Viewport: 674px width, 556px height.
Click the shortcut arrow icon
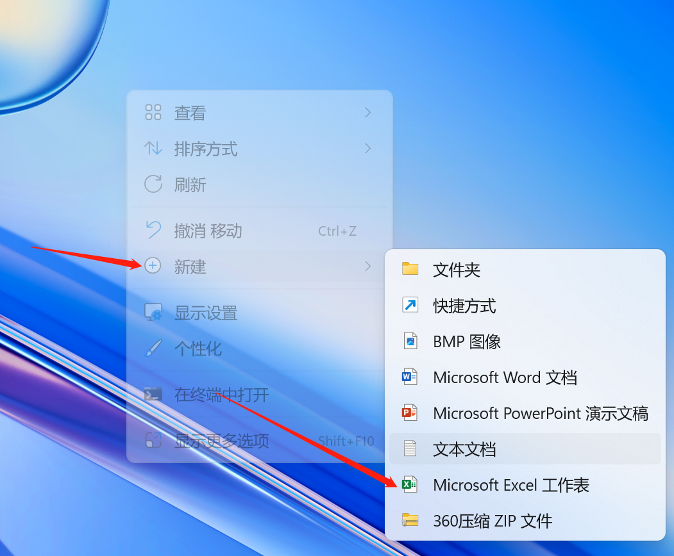(x=410, y=305)
